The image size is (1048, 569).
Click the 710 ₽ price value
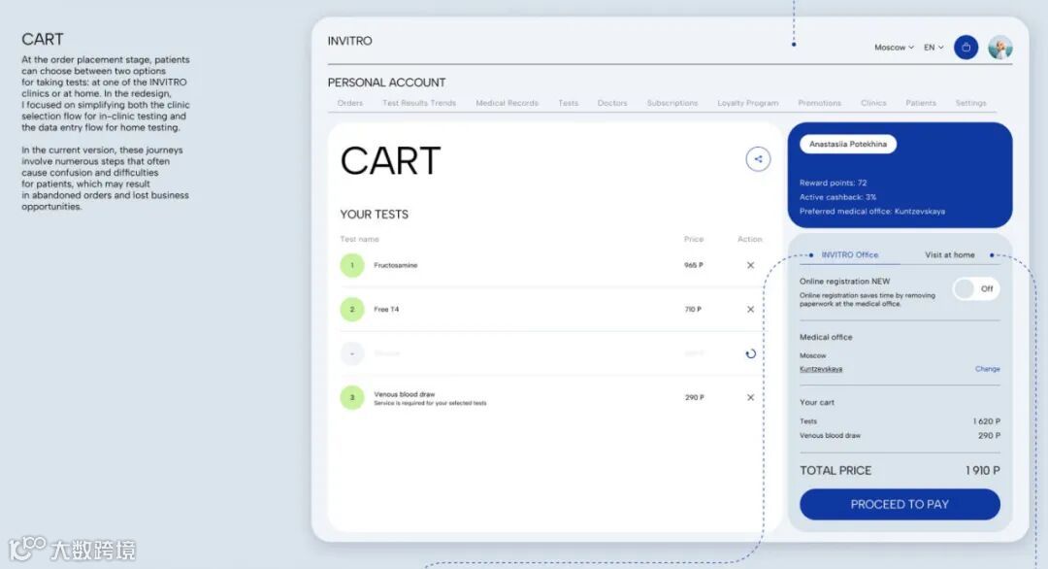point(693,310)
